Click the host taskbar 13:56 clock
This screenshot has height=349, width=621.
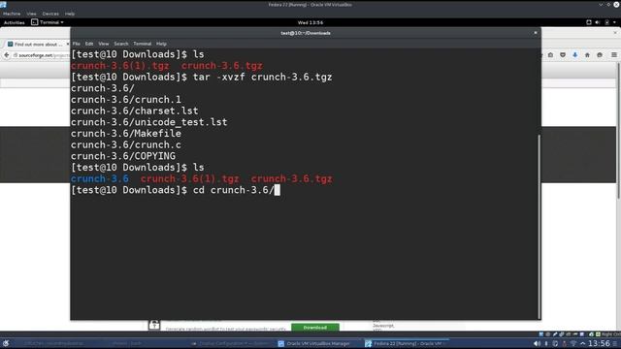pos(599,343)
